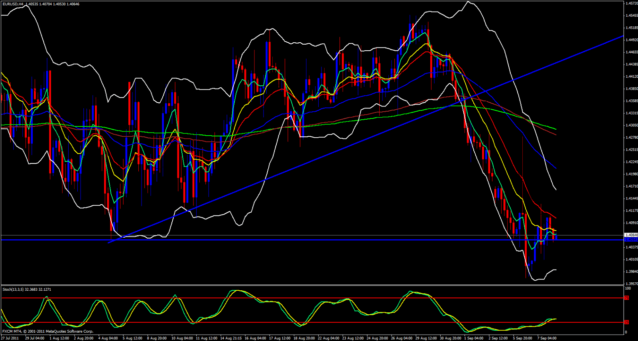The width and height of the screenshot is (638, 341).
Task: Click the 14 Aug 21:15 time label
Action: pos(231,338)
